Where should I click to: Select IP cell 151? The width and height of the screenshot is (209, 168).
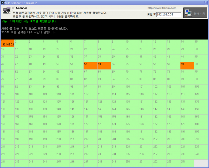[7, 118]
